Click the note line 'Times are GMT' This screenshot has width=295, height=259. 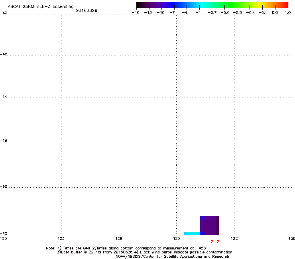click(x=77, y=248)
